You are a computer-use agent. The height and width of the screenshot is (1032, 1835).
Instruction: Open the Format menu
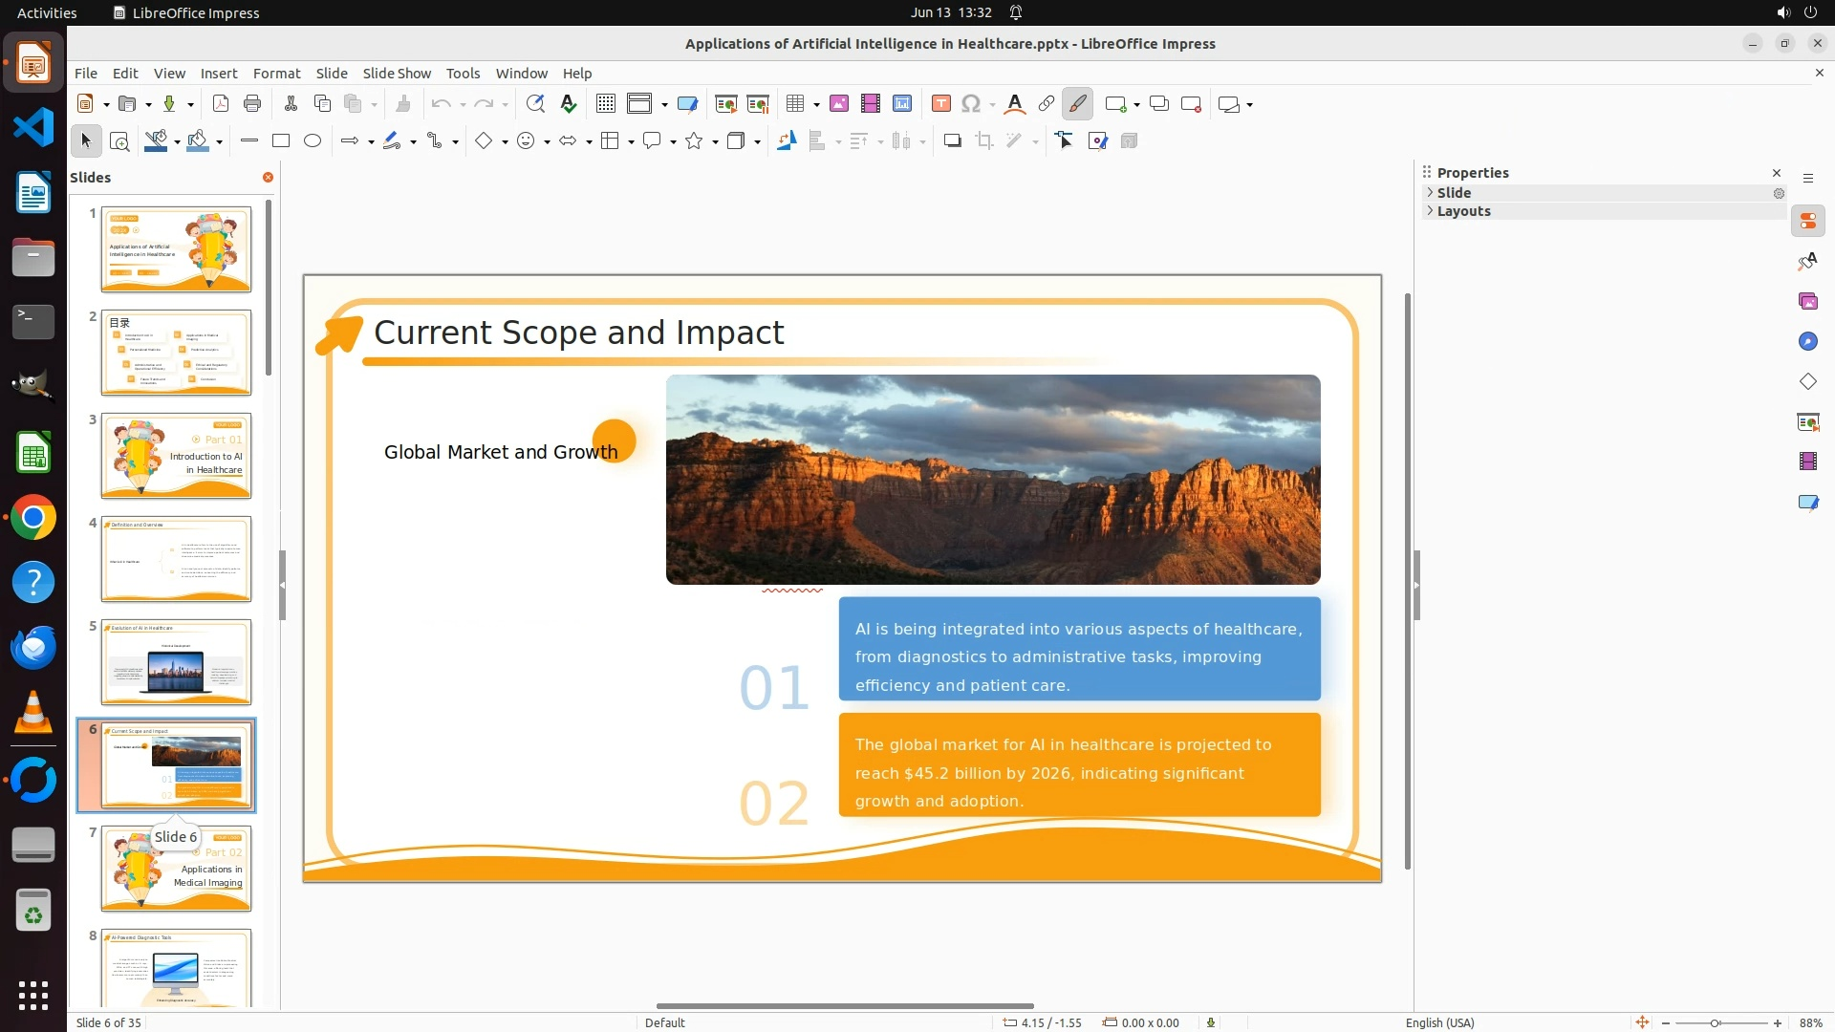pyautogui.click(x=276, y=74)
